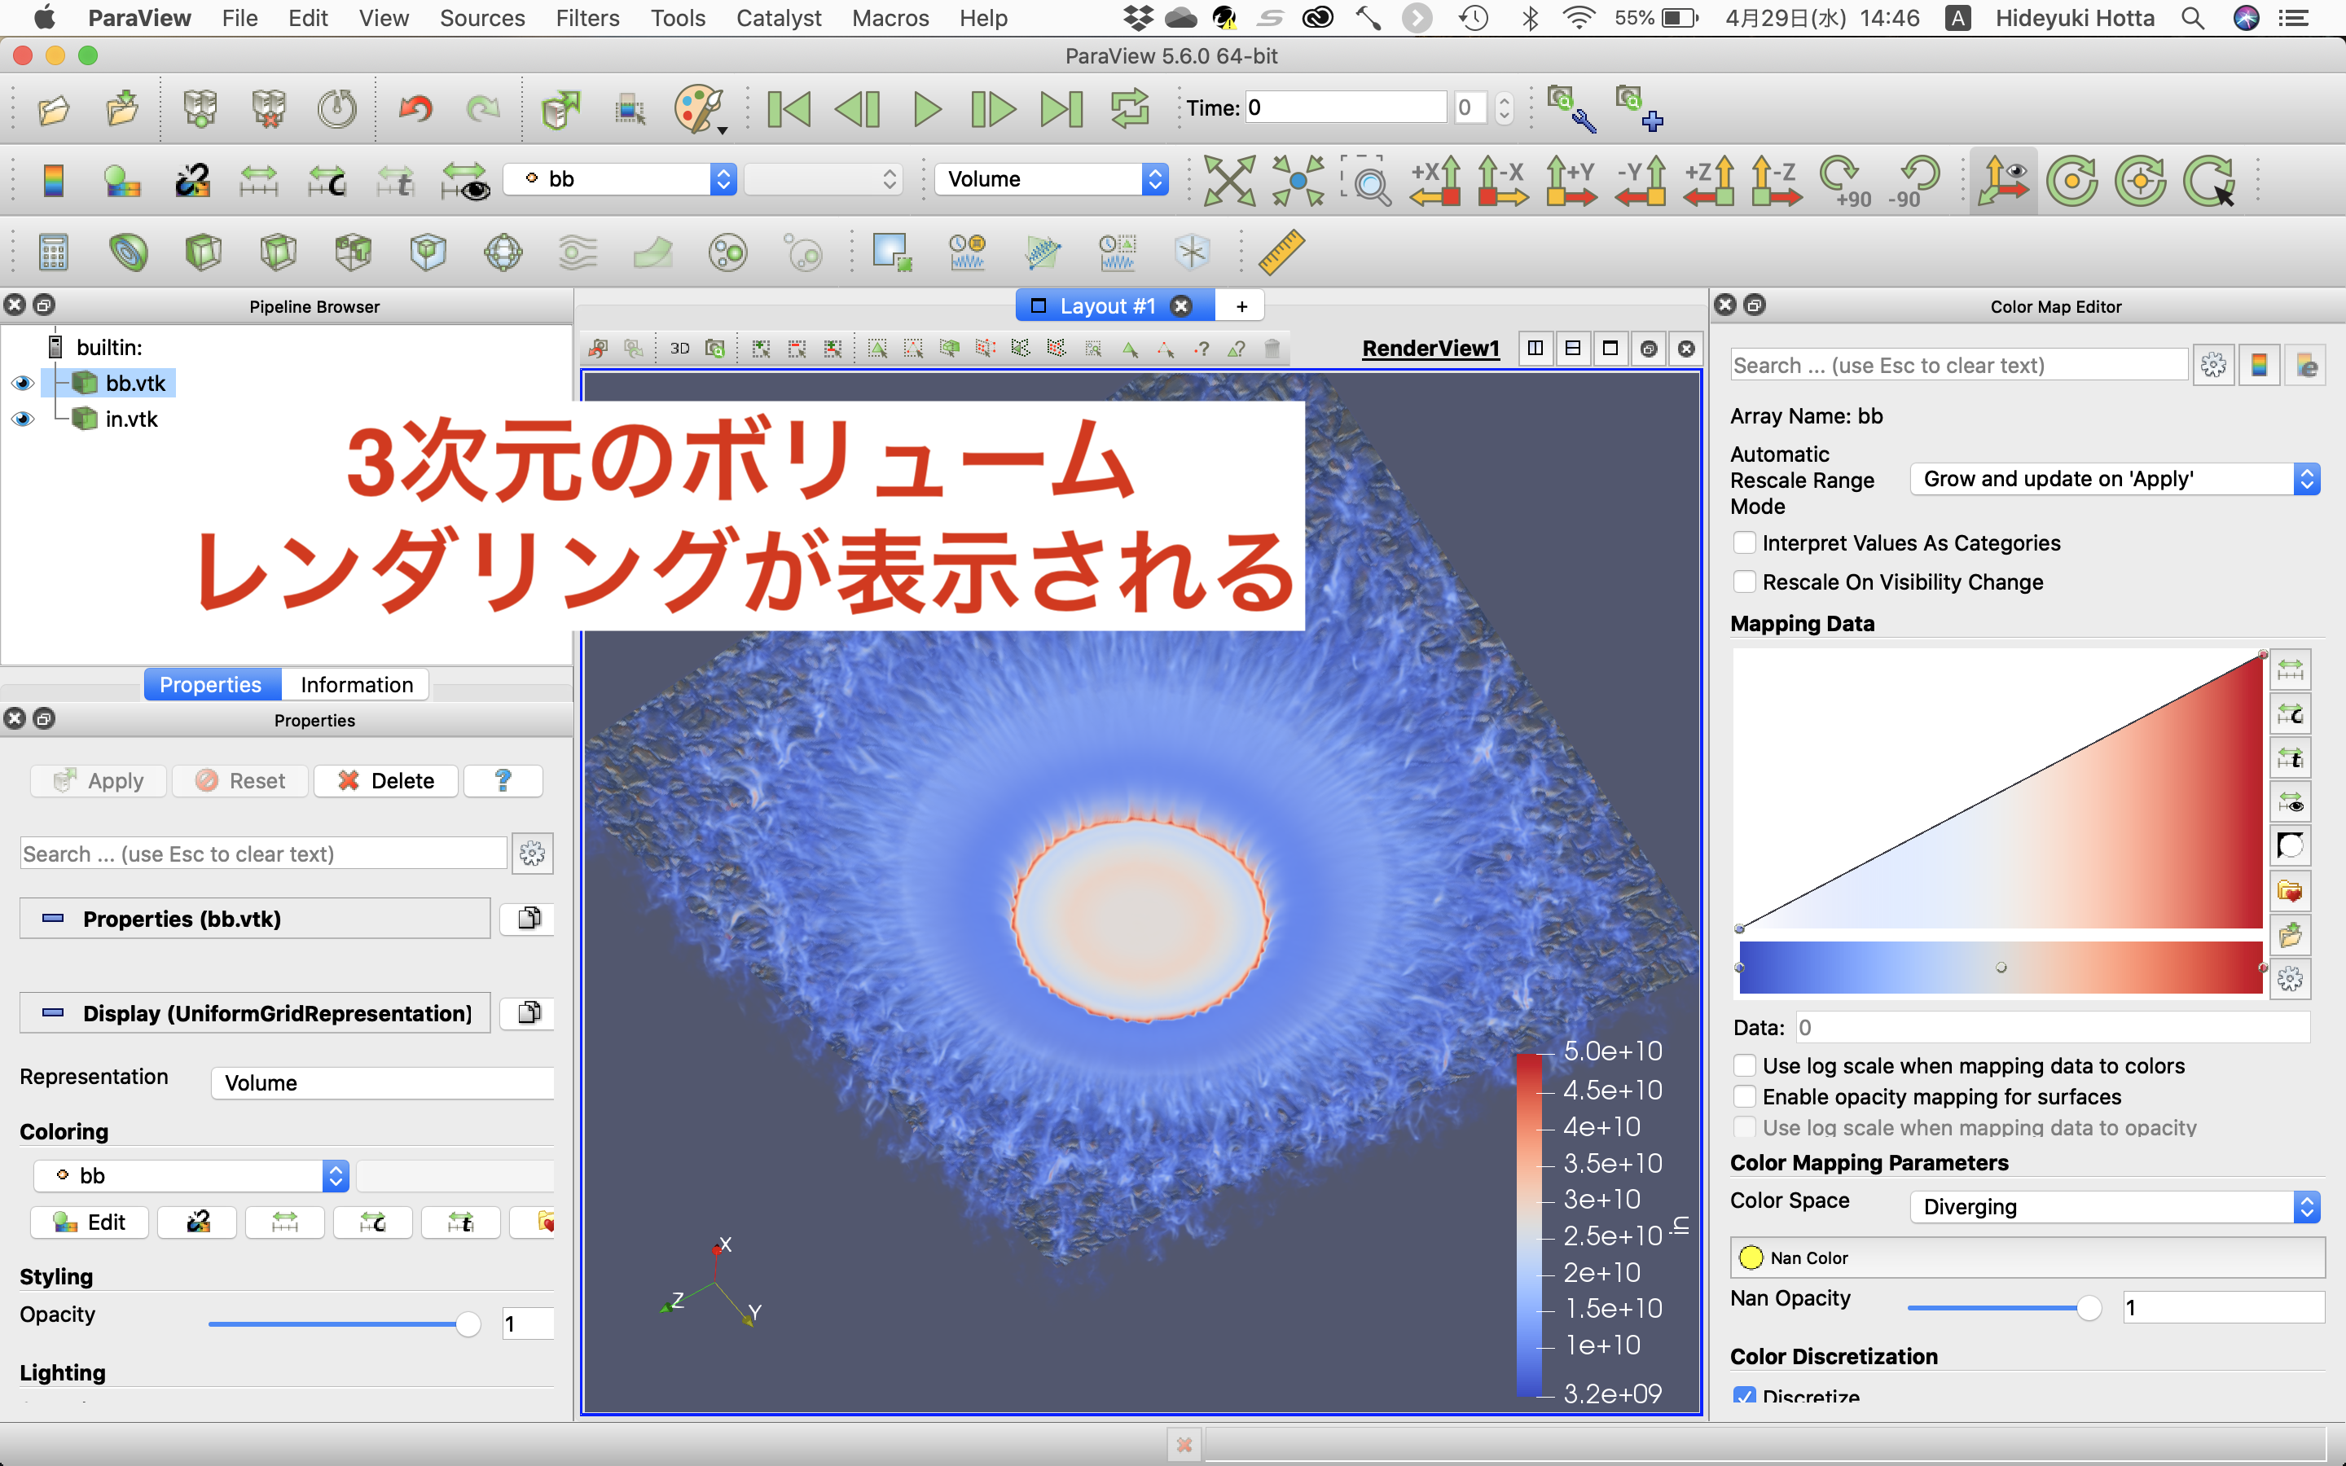Uncheck the Discretize checkbox
The image size is (2346, 1466).
point(1744,1395)
